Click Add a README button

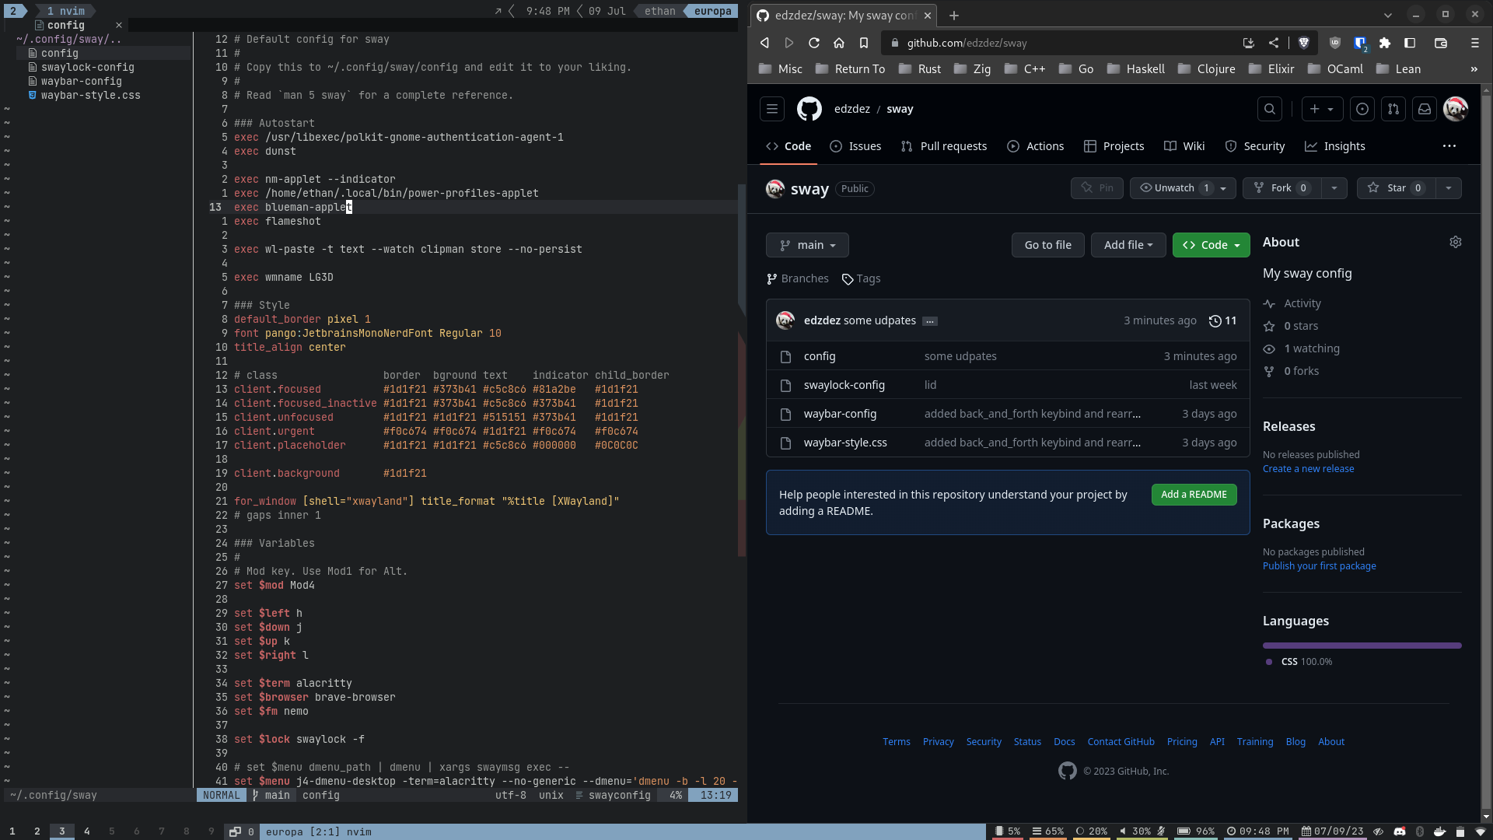pyautogui.click(x=1194, y=495)
